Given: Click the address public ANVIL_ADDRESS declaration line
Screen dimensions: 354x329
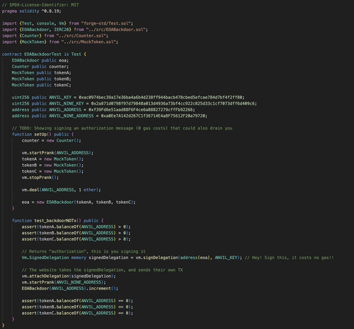Looking at the screenshot, I should [103, 110].
